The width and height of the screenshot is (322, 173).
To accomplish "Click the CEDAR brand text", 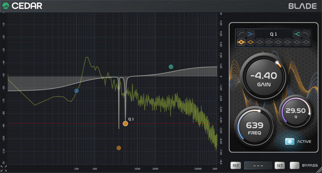I will 27,6.
